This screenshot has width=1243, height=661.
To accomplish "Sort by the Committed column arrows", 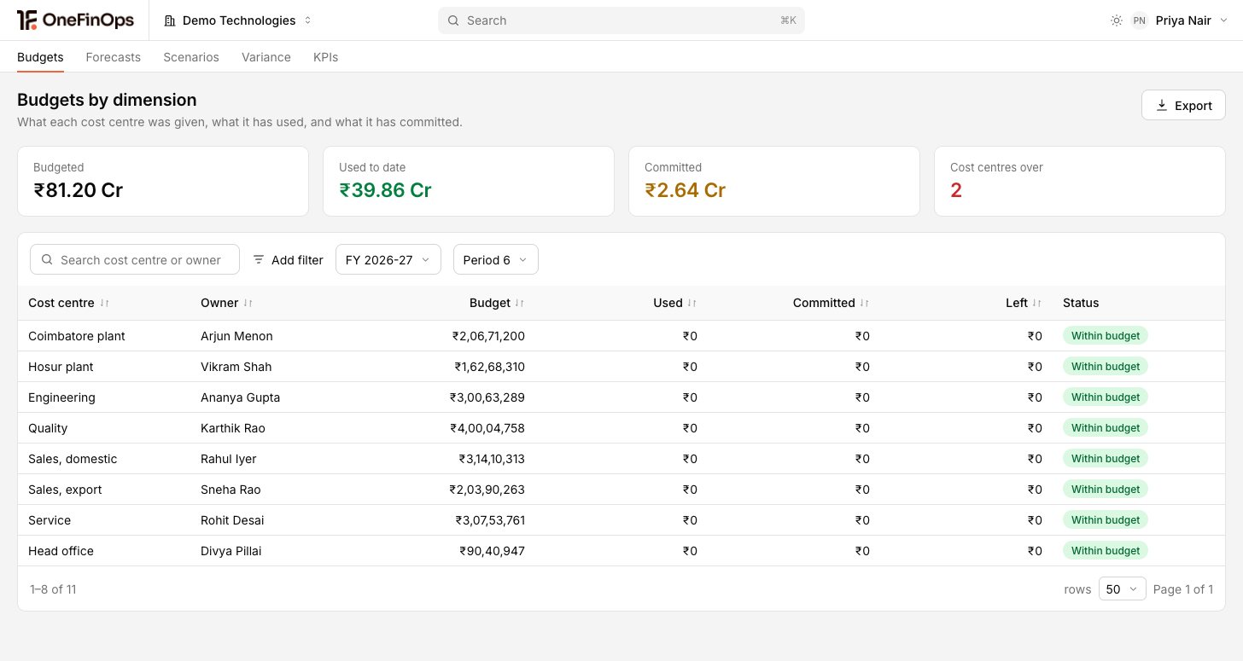I will (864, 303).
